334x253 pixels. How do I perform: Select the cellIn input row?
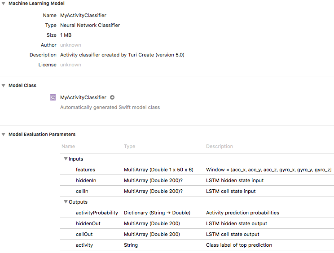point(197,191)
